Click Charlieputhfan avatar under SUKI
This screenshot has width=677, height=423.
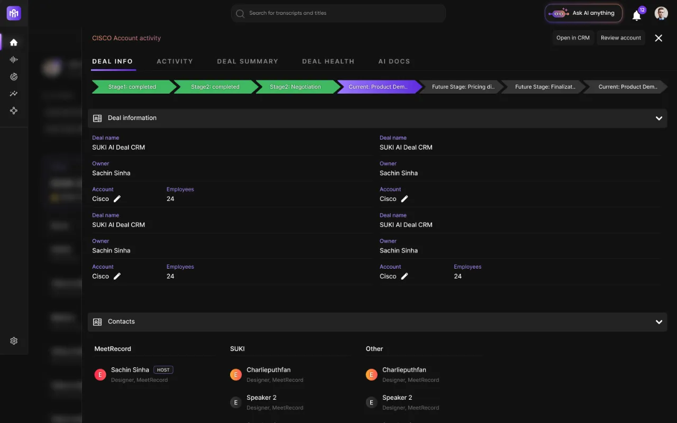point(236,375)
